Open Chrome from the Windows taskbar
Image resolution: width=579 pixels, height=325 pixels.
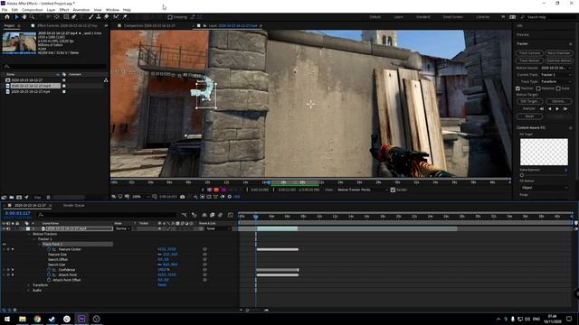click(x=37, y=319)
